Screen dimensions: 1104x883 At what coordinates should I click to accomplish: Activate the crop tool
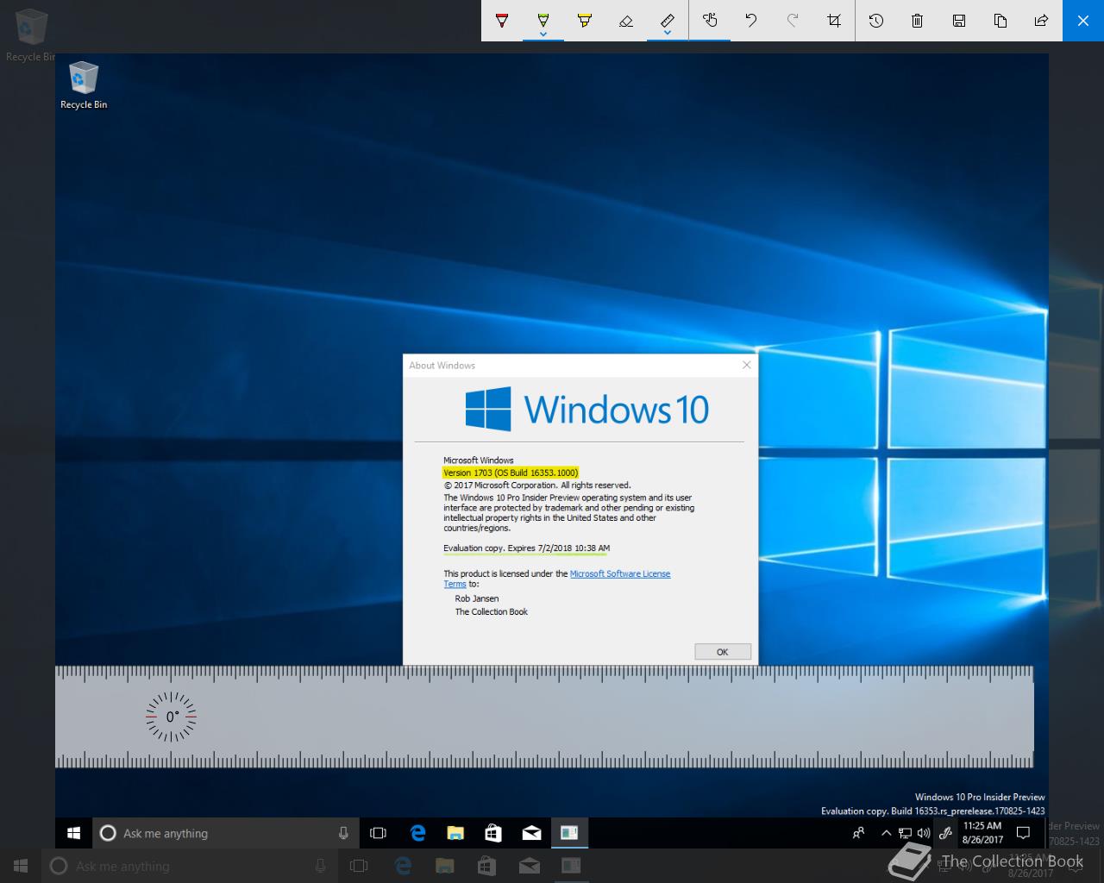(x=834, y=21)
